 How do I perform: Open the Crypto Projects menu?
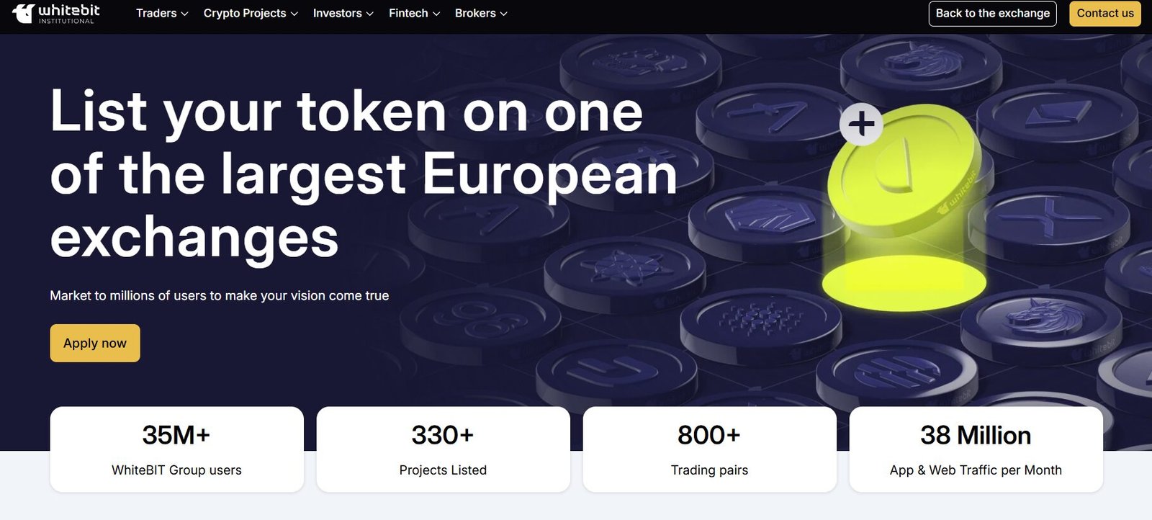tap(249, 13)
